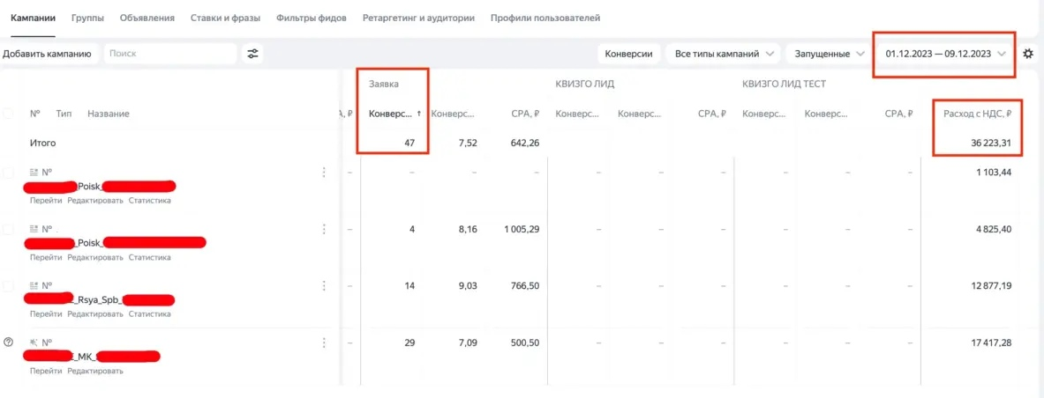Sort by the Тип column header
Image resolution: width=1044 pixels, height=398 pixels.
point(64,114)
